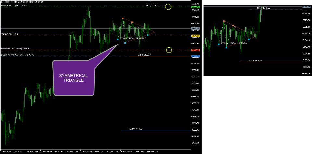Click the 'R.1 @ 5249.88' label in main chart
The image size is (312, 154).
[x=152, y=6]
